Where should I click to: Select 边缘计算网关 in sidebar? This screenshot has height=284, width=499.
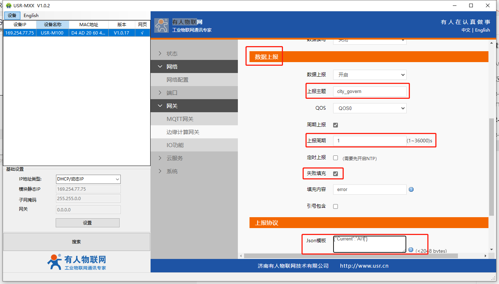[194, 132]
